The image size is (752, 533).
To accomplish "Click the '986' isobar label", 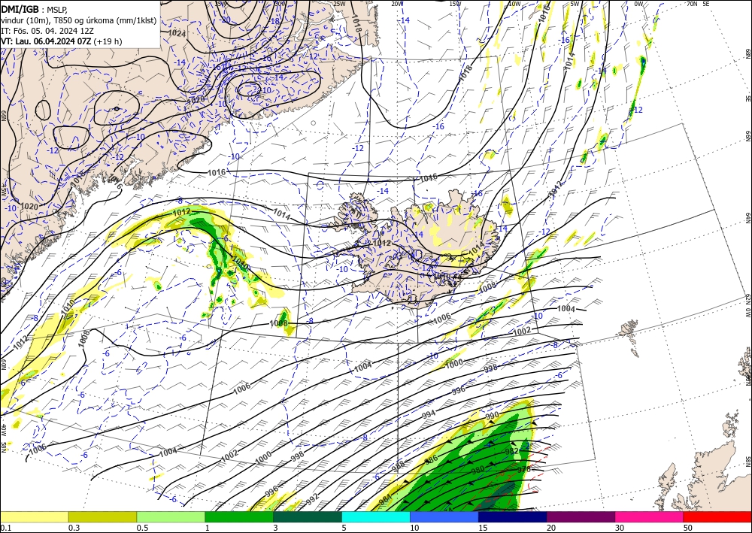I will pyautogui.click(x=431, y=459).
